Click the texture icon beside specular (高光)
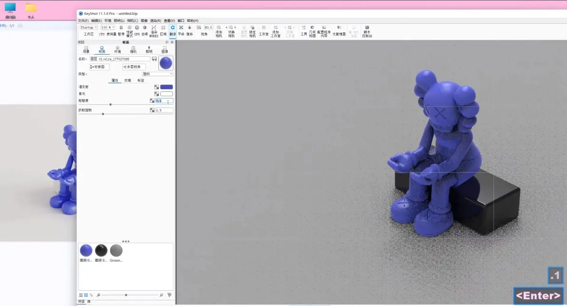Viewport: 567px width, 306px height. point(156,94)
